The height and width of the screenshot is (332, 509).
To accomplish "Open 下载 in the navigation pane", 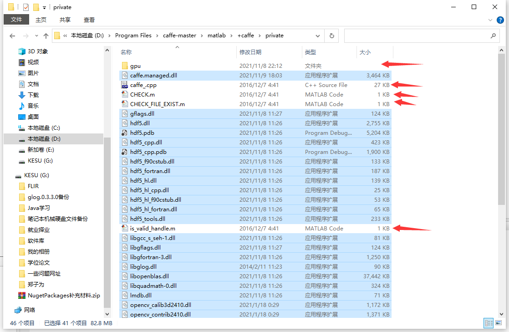I will 33,95.
